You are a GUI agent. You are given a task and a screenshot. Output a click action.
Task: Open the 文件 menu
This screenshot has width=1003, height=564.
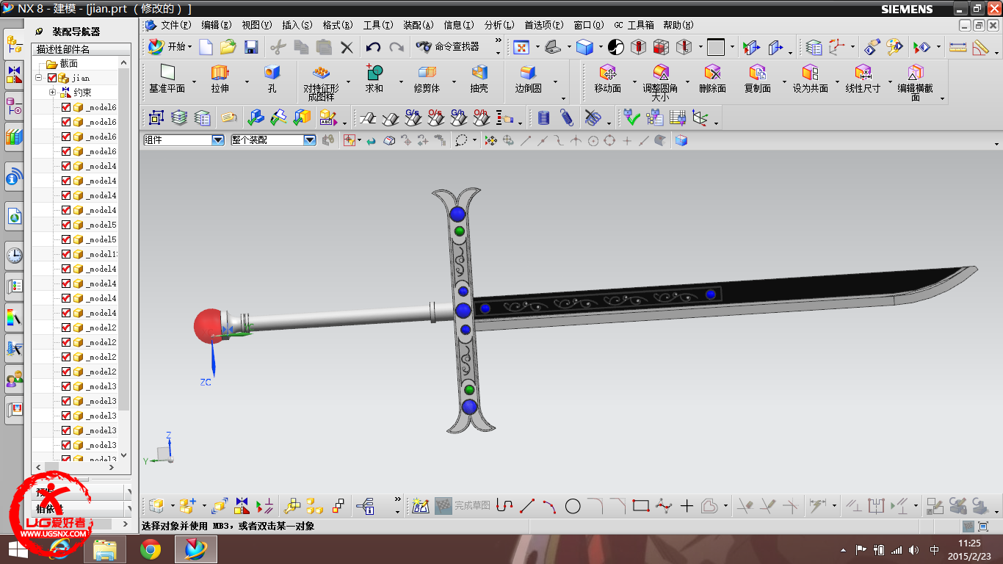point(176,25)
